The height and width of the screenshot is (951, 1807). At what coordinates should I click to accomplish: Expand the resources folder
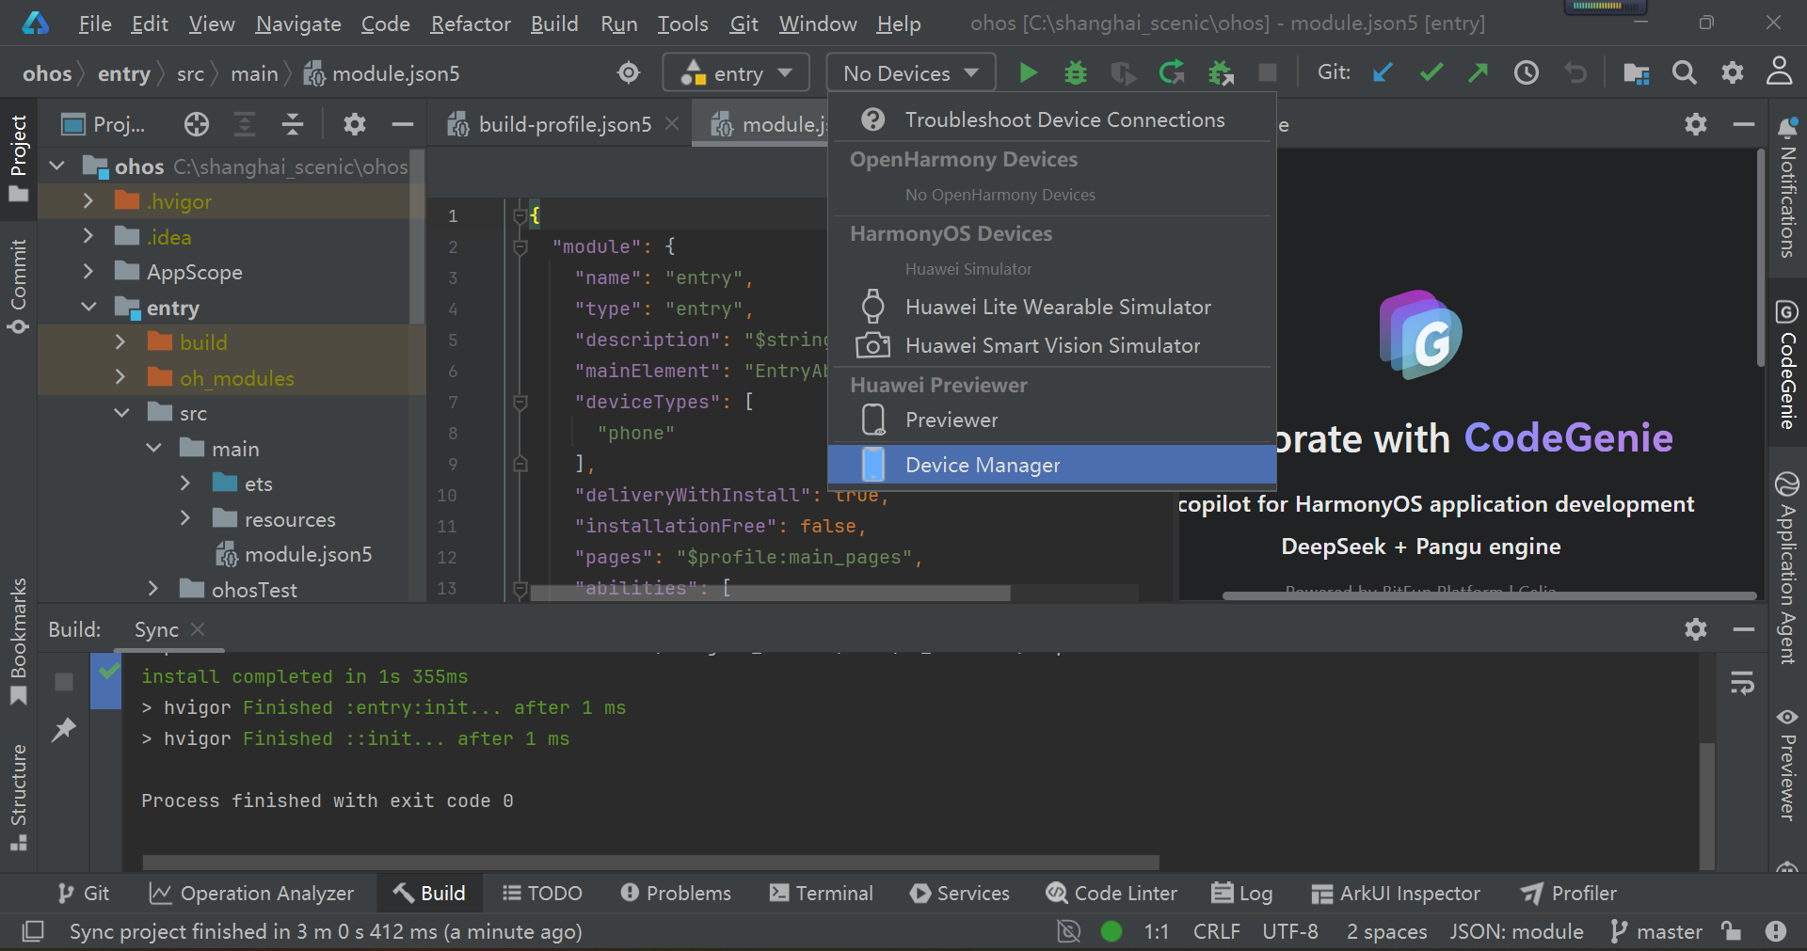click(x=185, y=519)
